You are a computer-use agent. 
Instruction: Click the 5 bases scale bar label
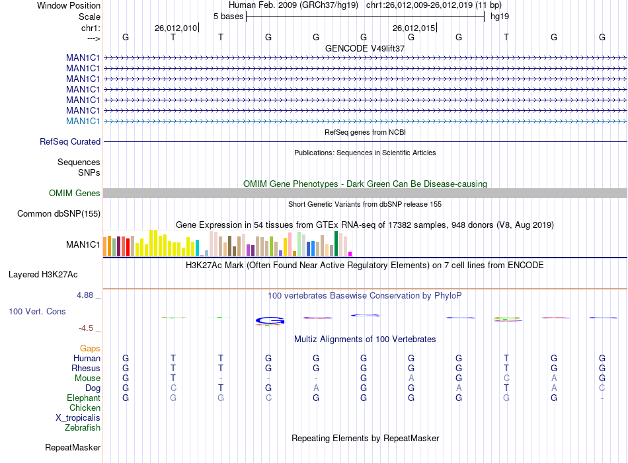pyautogui.click(x=228, y=17)
